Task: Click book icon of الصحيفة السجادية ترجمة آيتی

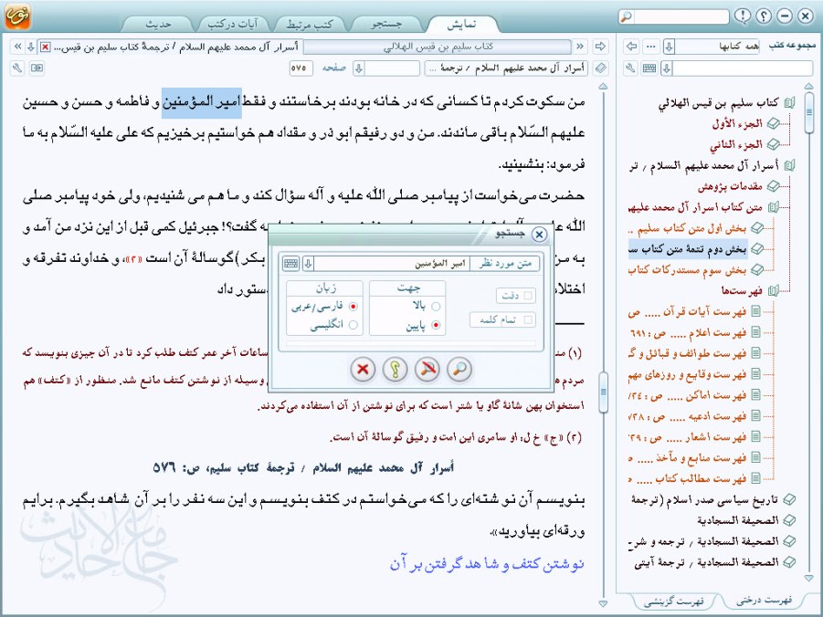Action: (789, 562)
